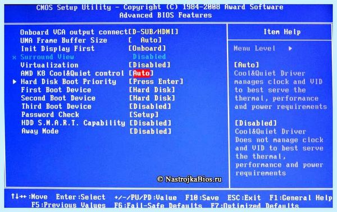The width and height of the screenshot is (337, 212).
Task: Open Password Check [Setup] value
Action: coord(144,114)
